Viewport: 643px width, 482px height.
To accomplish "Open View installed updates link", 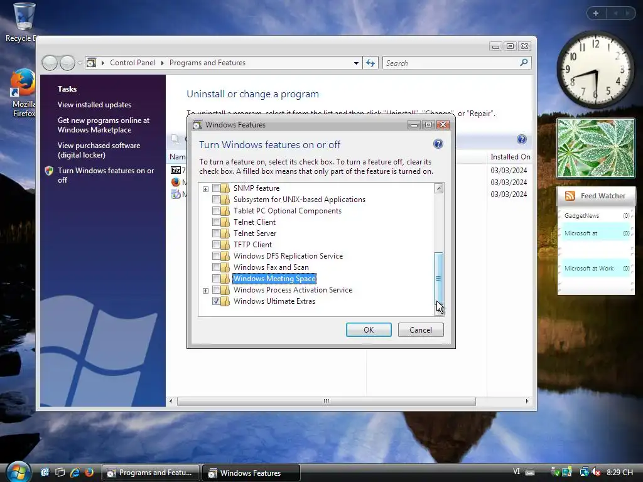I will pyautogui.click(x=94, y=105).
